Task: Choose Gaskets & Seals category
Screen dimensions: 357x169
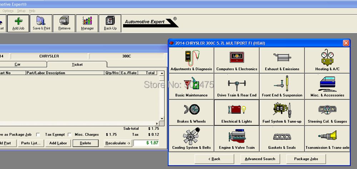Action: (x=282, y=139)
